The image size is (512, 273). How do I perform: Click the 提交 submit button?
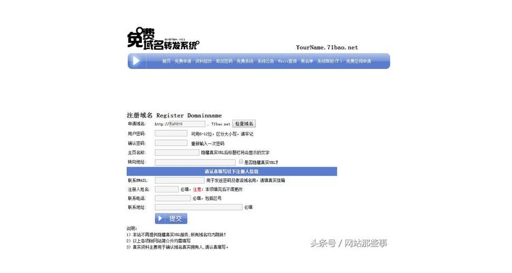[171, 218]
